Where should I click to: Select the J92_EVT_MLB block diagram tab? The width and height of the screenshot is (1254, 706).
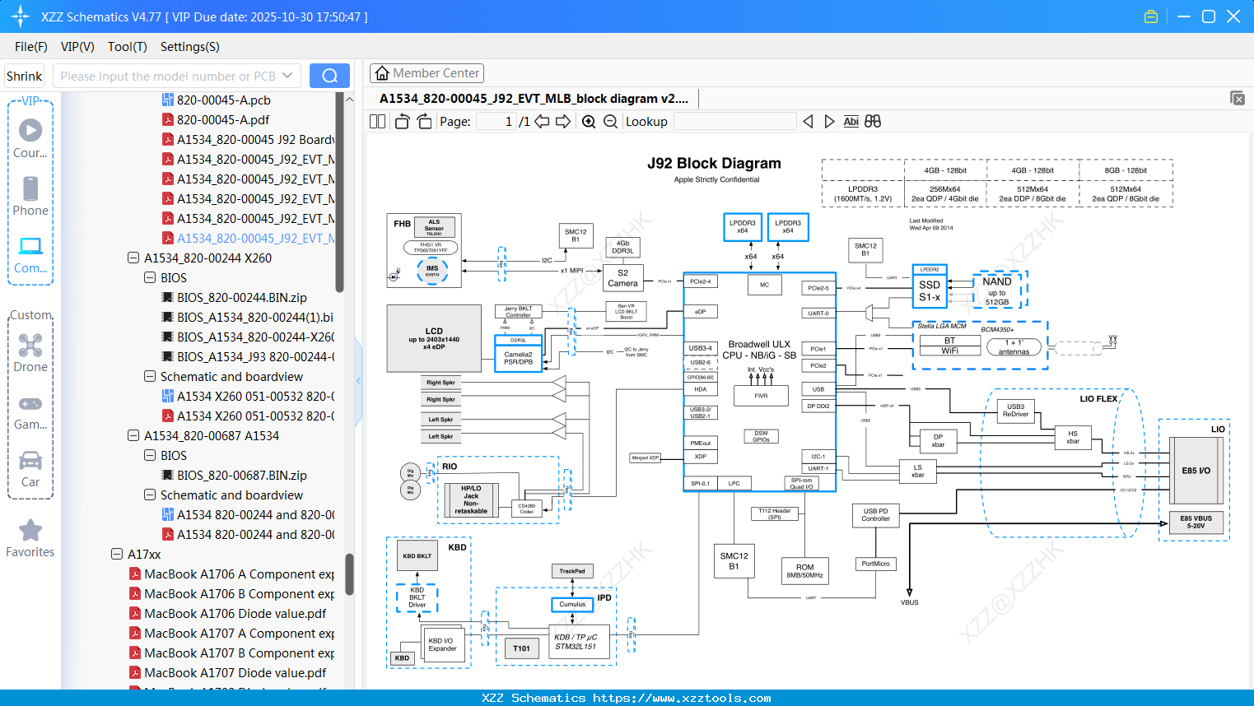534,99
